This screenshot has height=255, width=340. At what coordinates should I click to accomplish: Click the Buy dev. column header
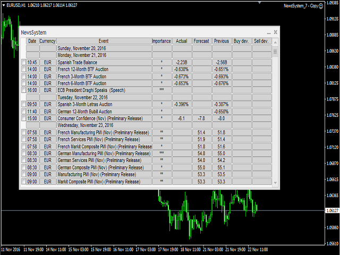(x=242, y=41)
